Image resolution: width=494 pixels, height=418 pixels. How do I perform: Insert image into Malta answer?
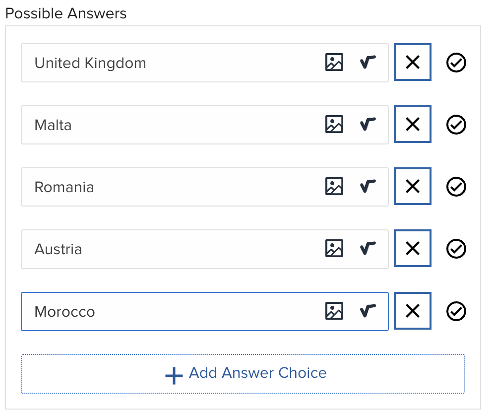(x=334, y=124)
